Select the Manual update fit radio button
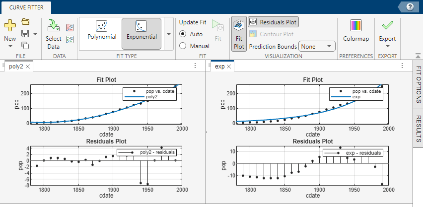 click(183, 46)
